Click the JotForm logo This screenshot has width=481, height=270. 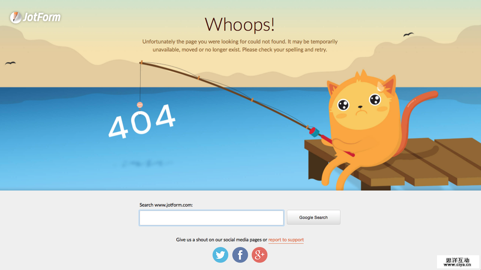pos(35,17)
